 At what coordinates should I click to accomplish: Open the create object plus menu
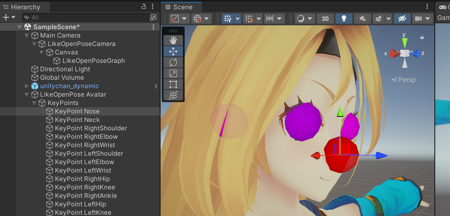click(8, 17)
